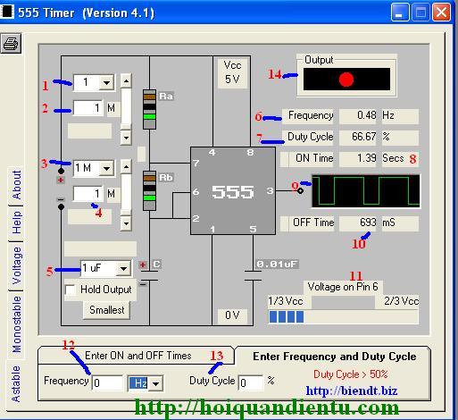Click the 1.39 ON Time value
458x420 pixels.
coord(359,158)
